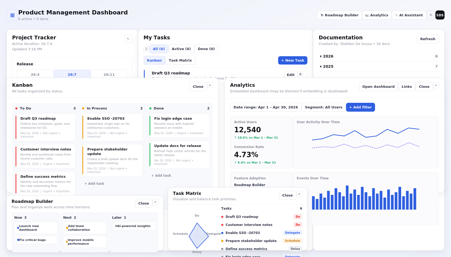Click the Analytics panel Close button
451x257 pixels.
click(x=424, y=87)
